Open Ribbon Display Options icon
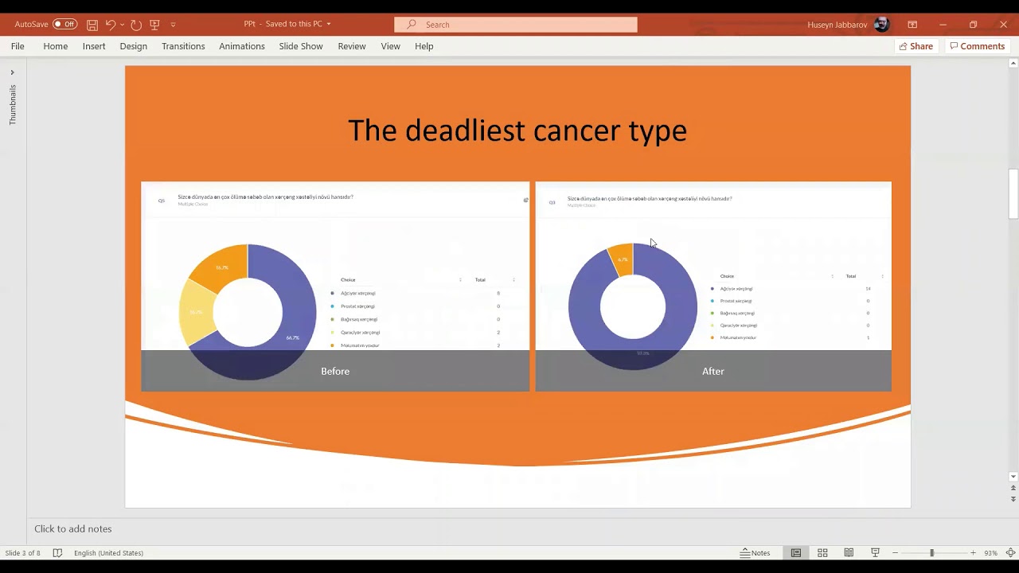The image size is (1019, 573). pos(912,25)
